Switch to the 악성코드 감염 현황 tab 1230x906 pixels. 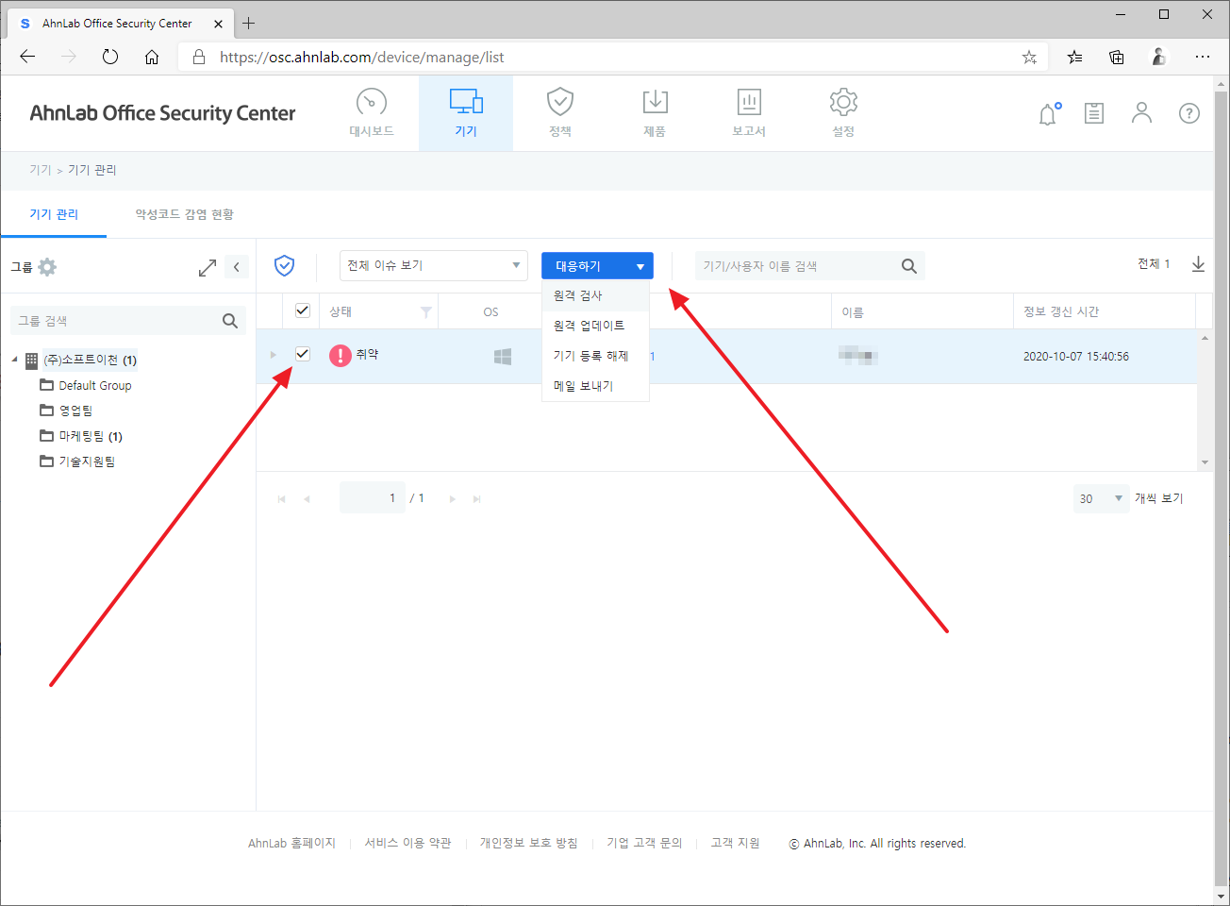[x=184, y=214]
